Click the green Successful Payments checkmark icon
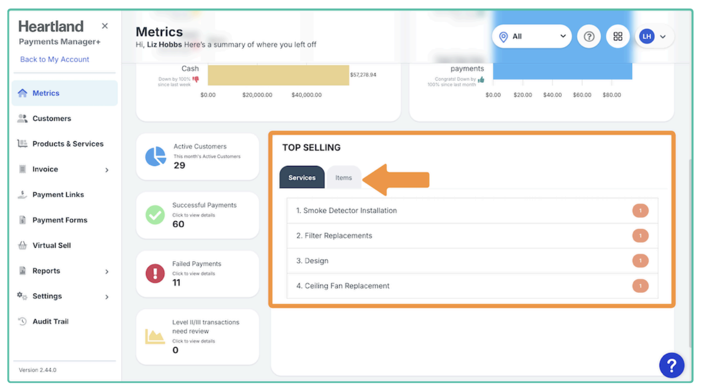Viewport: 702px width, 388px height. click(x=155, y=215)
